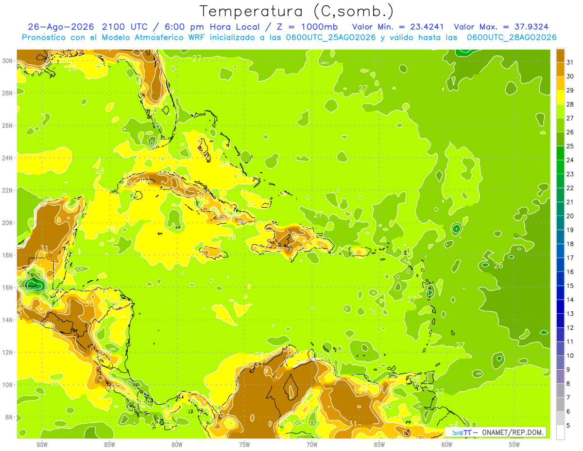The image size is (583, 451).
Task: Click the "55W" longitude axis label
Action: pos(514,445)
